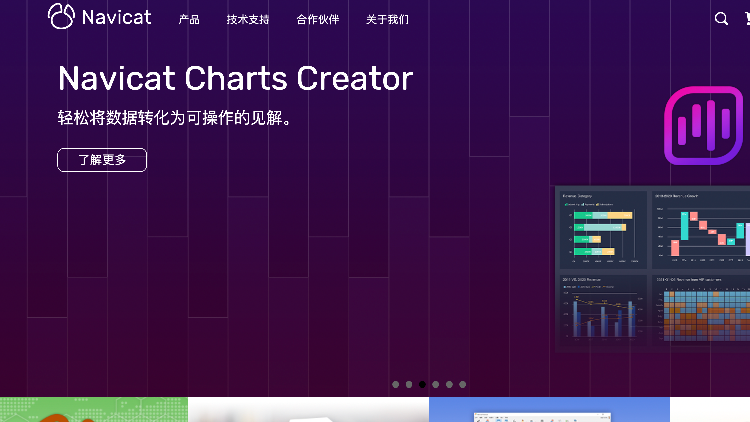Open the blue banner tile below

(549, 409)
